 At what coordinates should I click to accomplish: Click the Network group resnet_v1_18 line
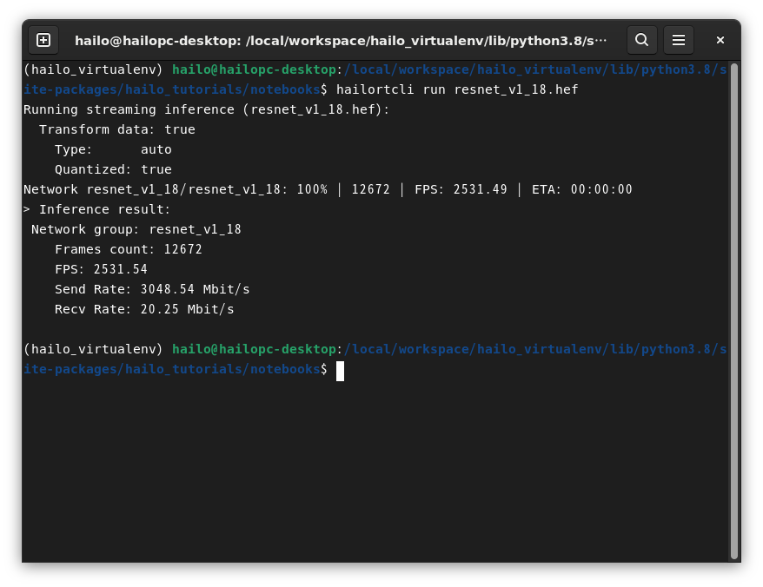pyautogui.click(x=136, y=229)
